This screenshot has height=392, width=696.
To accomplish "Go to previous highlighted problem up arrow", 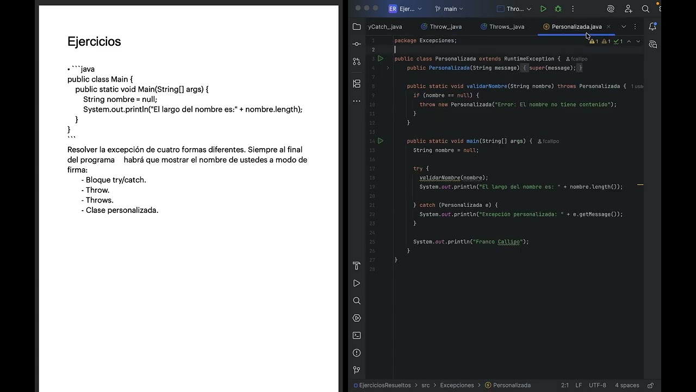I will point(629,41).
